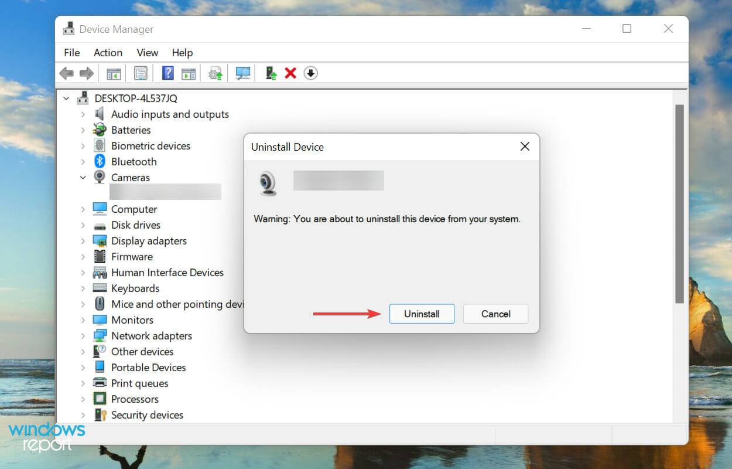Expand the Network adapters category
The width and height of the screenshot is (732, 469).
[x=83, y=335]
